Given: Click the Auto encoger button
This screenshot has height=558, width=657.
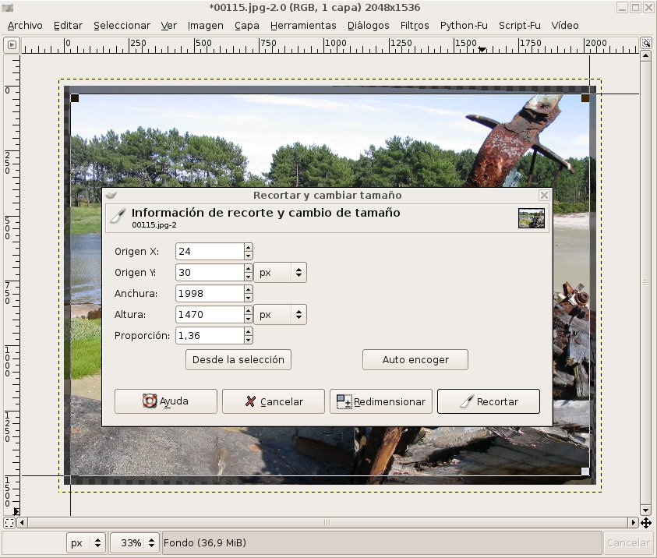Looking at the screenshot, I should [x=415, y=359].
